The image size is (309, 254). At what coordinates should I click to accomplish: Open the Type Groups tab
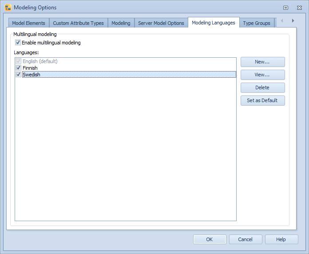pos(257,23)
